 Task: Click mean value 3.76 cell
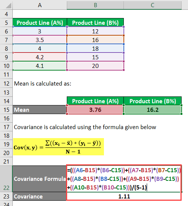point(95,110)
